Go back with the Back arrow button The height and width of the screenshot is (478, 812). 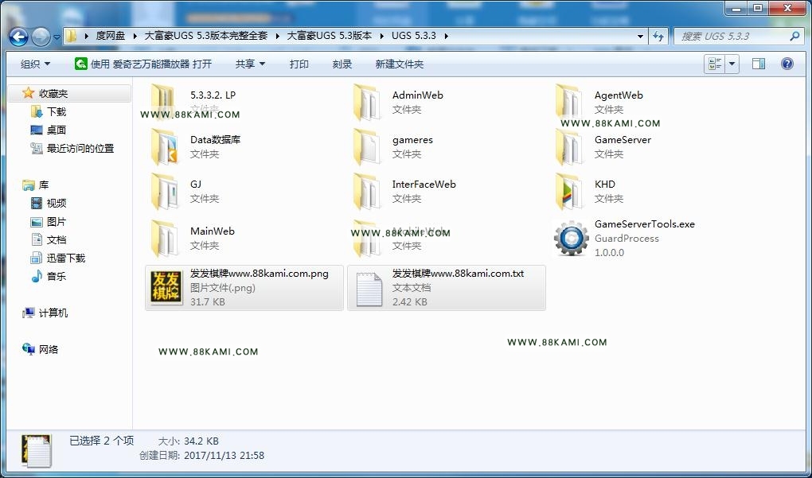(18, 37)
